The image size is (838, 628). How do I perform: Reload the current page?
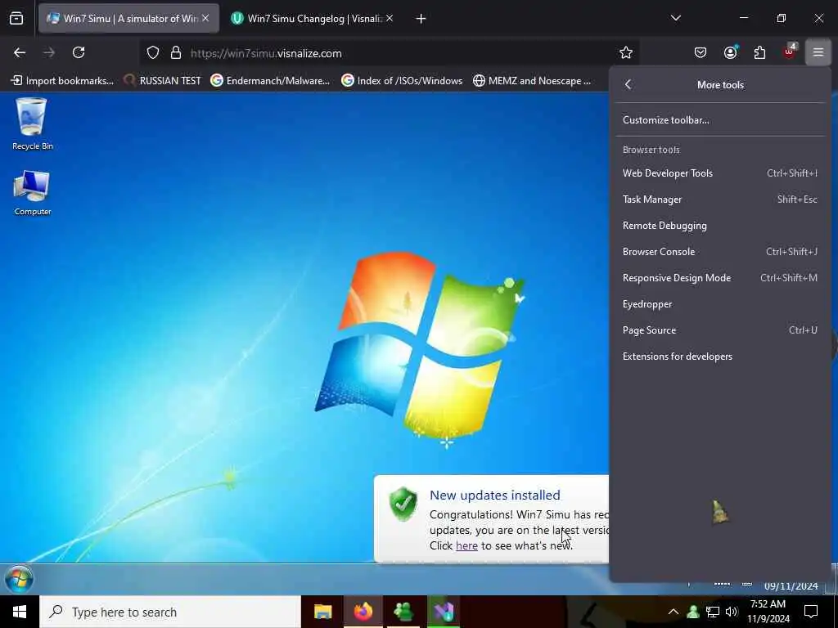(79, 52)
